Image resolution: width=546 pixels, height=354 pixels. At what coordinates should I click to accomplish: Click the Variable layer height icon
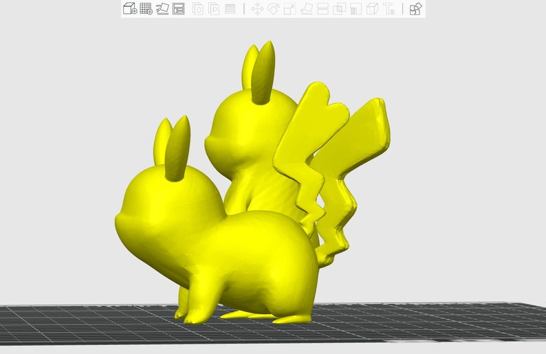230,9
